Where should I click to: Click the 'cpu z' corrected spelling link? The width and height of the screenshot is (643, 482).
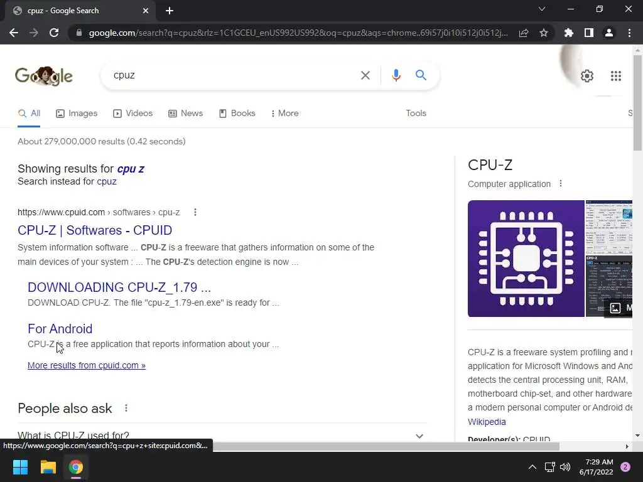coord(131,169)
